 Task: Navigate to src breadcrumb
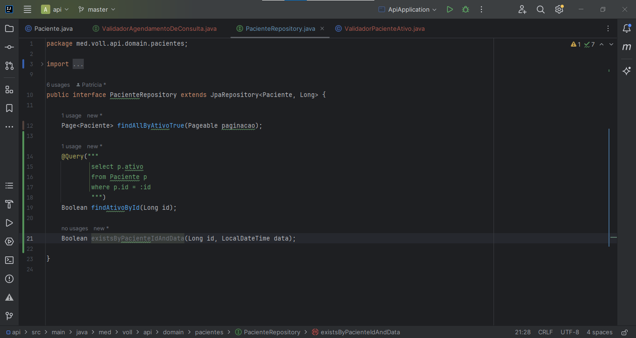tap(36, 332)
